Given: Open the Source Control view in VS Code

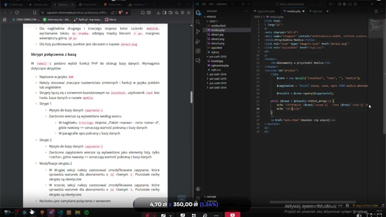Looking at the screenshot, I should [198, 31].
